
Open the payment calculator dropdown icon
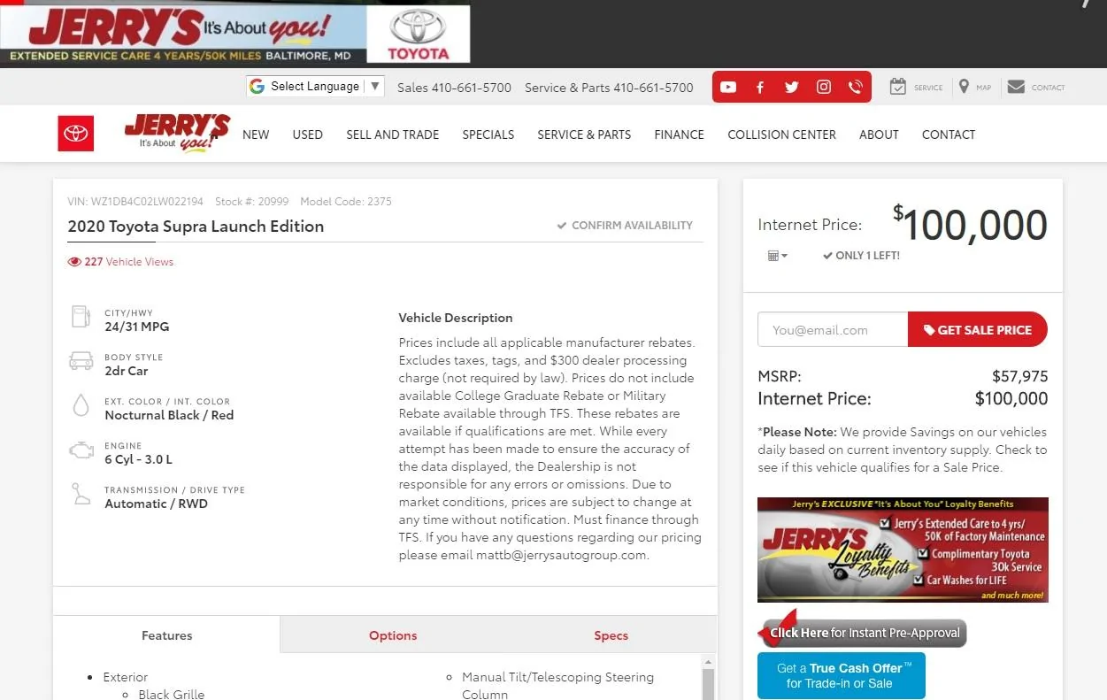[x=777, y=256]
